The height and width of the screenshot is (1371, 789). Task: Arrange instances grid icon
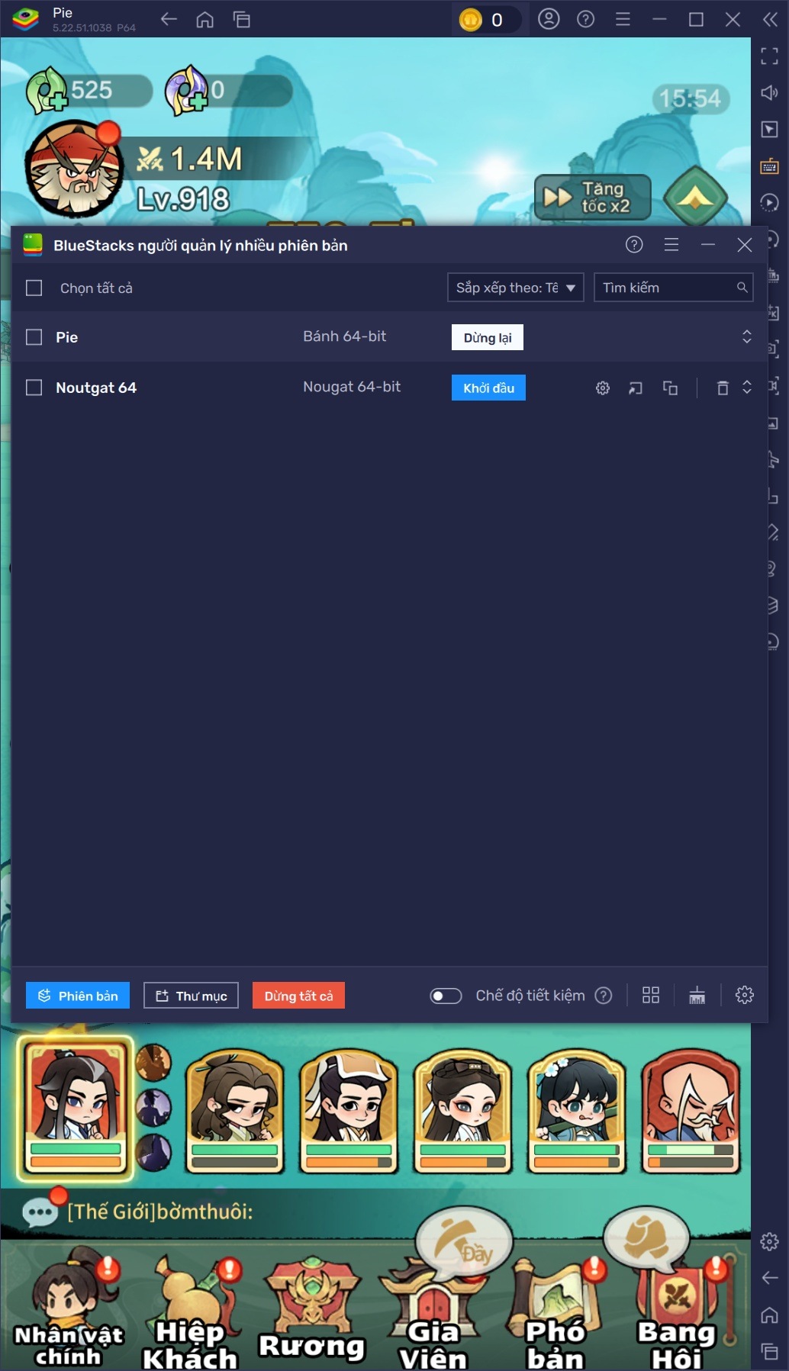651,995
